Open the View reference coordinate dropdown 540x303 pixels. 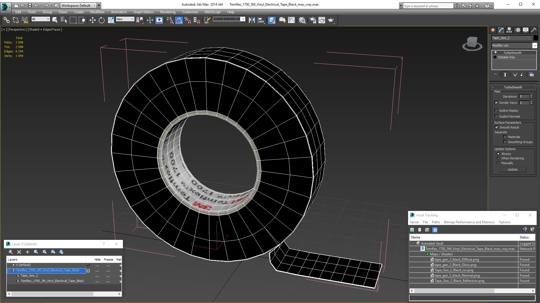[x=125, y=19]
